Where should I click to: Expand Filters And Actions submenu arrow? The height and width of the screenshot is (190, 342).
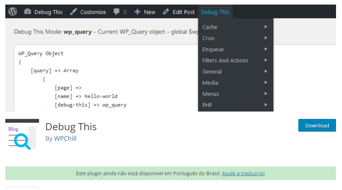266,60
